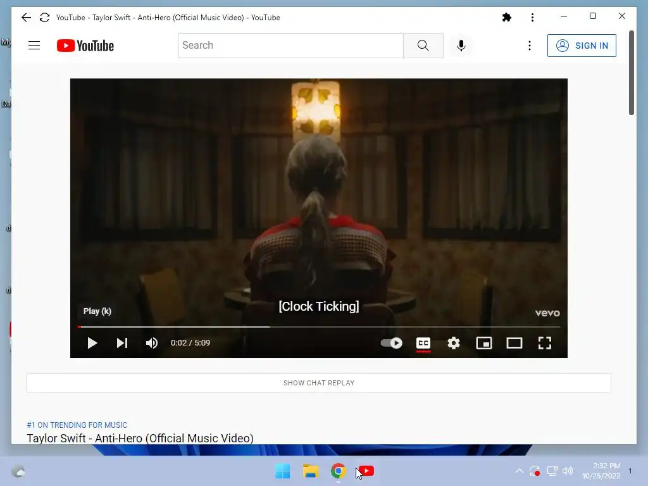This screenshot has height=486, width=648.
Task: Open the sync status icon in the system tray
Action: 535,471
